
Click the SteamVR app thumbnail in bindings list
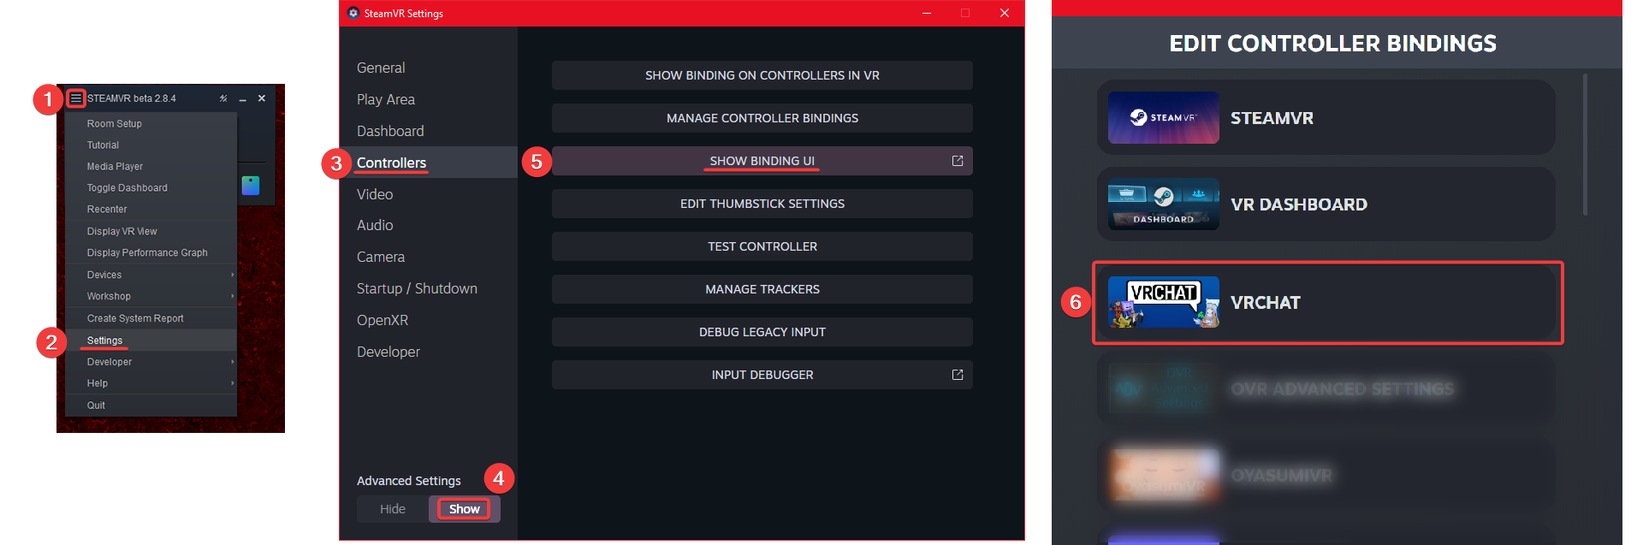tap(1164, 117)
